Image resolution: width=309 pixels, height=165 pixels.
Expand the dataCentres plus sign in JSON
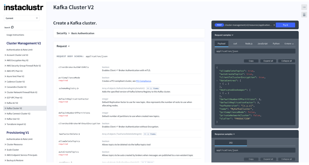(220, 84)
